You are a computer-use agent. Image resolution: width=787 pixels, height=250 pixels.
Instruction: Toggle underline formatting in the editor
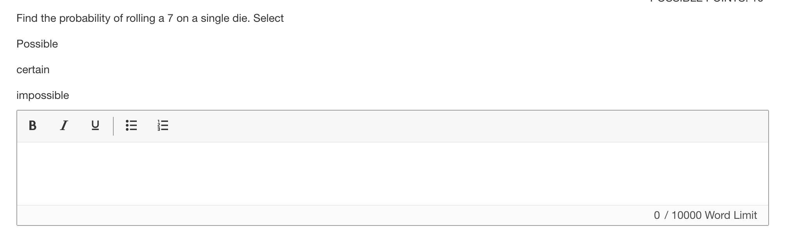pyautogui.click(x=95, y=125)
